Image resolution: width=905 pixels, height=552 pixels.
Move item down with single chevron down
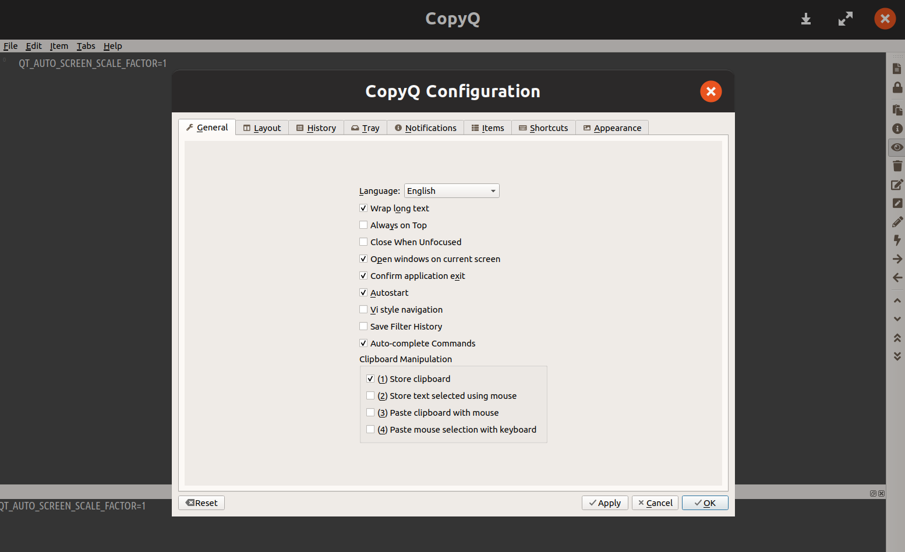[x=897, y=319]
